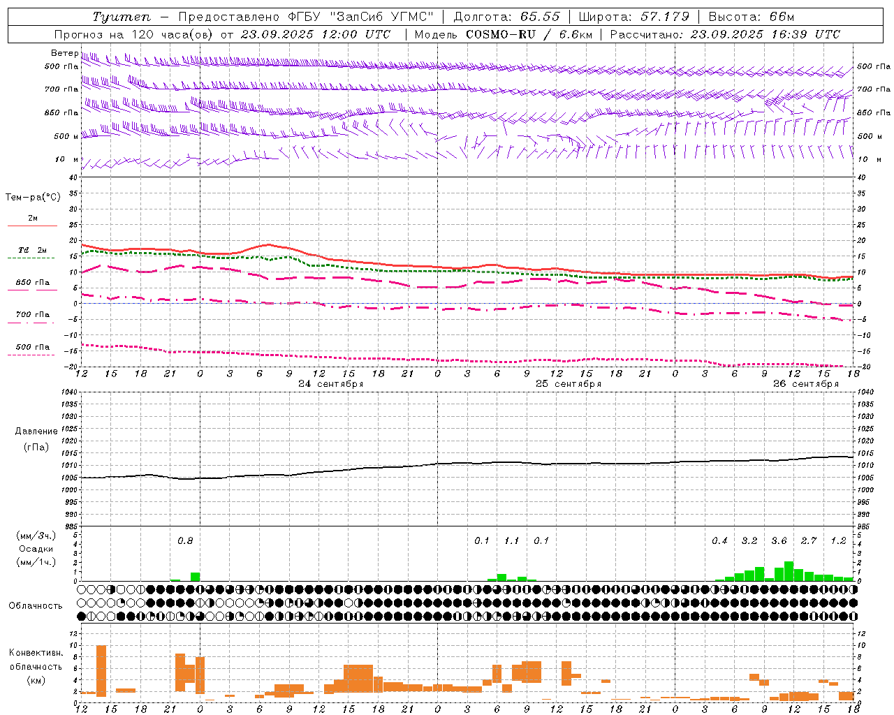Image resolution: width=894 pixels, height=715 pixels.
Task: Click the "Высота: 66м" header field
Action: coord(752,17)
